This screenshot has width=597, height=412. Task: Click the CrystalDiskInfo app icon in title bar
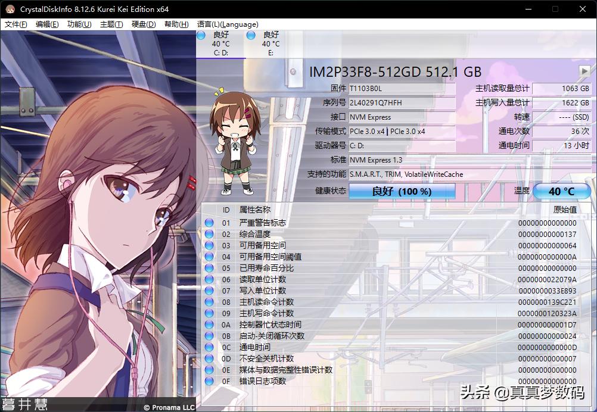10,9
